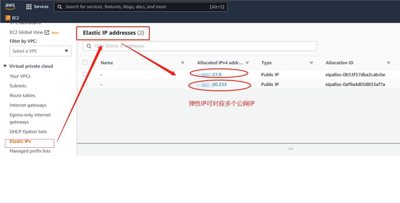
Task: Open EC2 Global View external link icon
Action: click(x=47, y=32)
